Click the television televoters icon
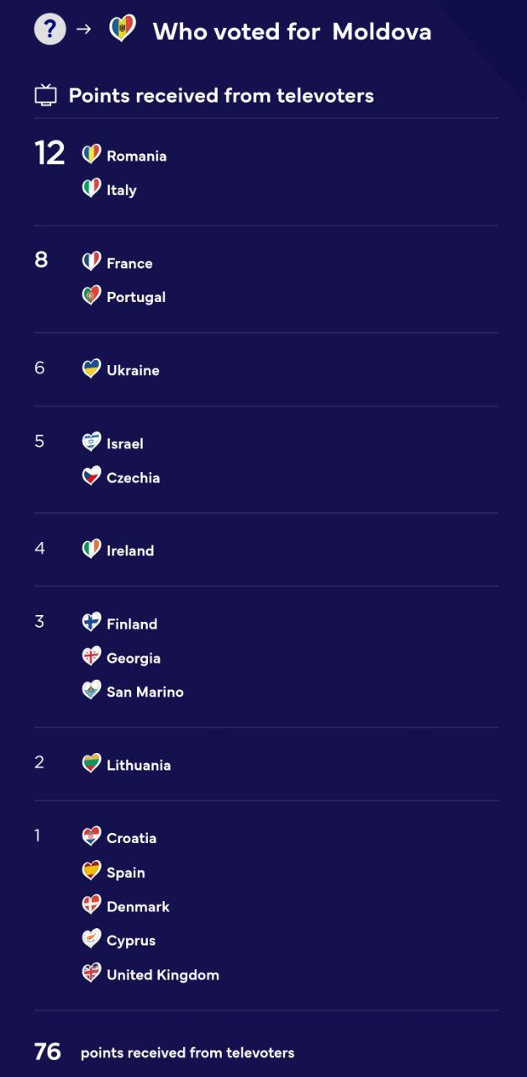Viewport: 527px width, 1077px height. pos(45,95)
